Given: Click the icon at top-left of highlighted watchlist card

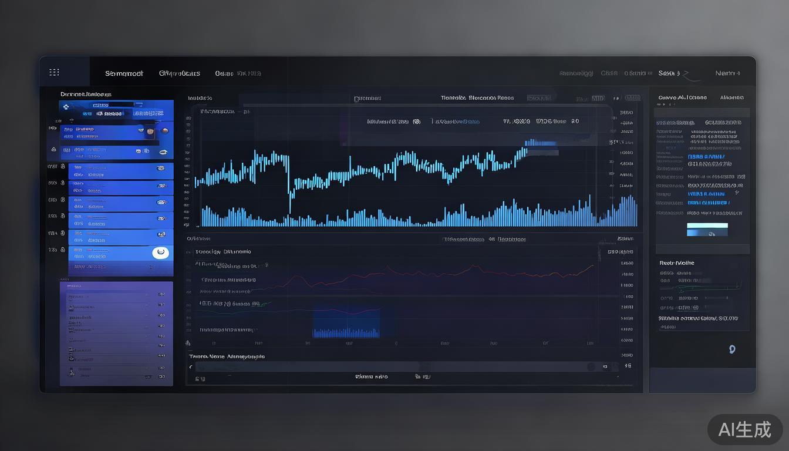Looking at the screenshot, I should point(66,107).
